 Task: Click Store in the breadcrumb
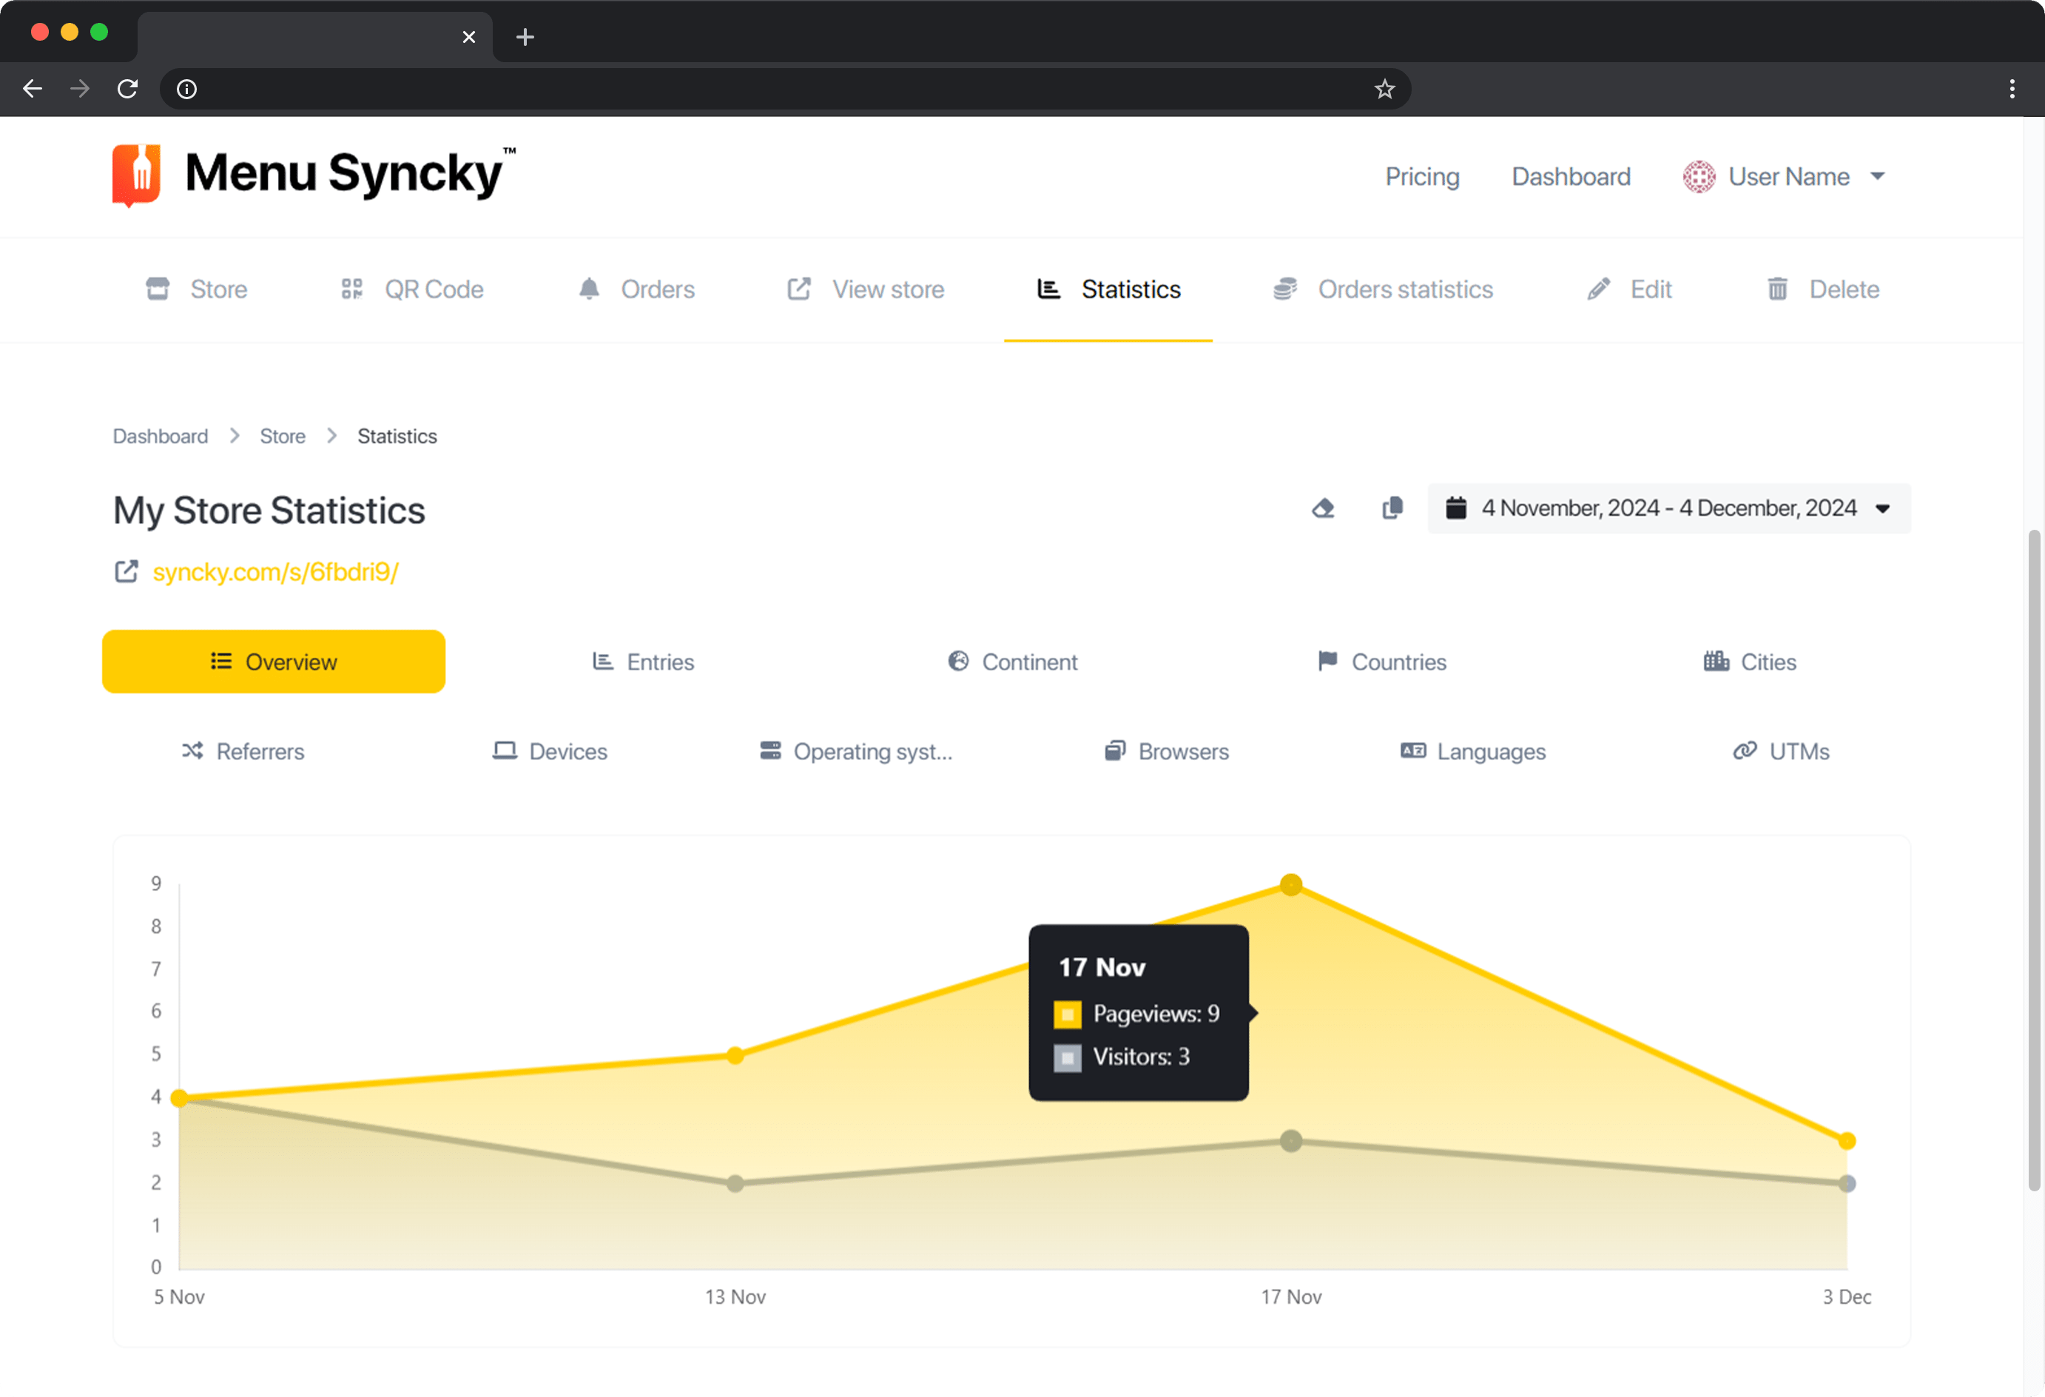click(x=283, y=436)
